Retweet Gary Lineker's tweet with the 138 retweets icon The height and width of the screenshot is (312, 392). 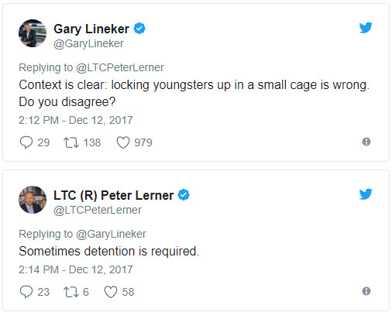[71, 142]
